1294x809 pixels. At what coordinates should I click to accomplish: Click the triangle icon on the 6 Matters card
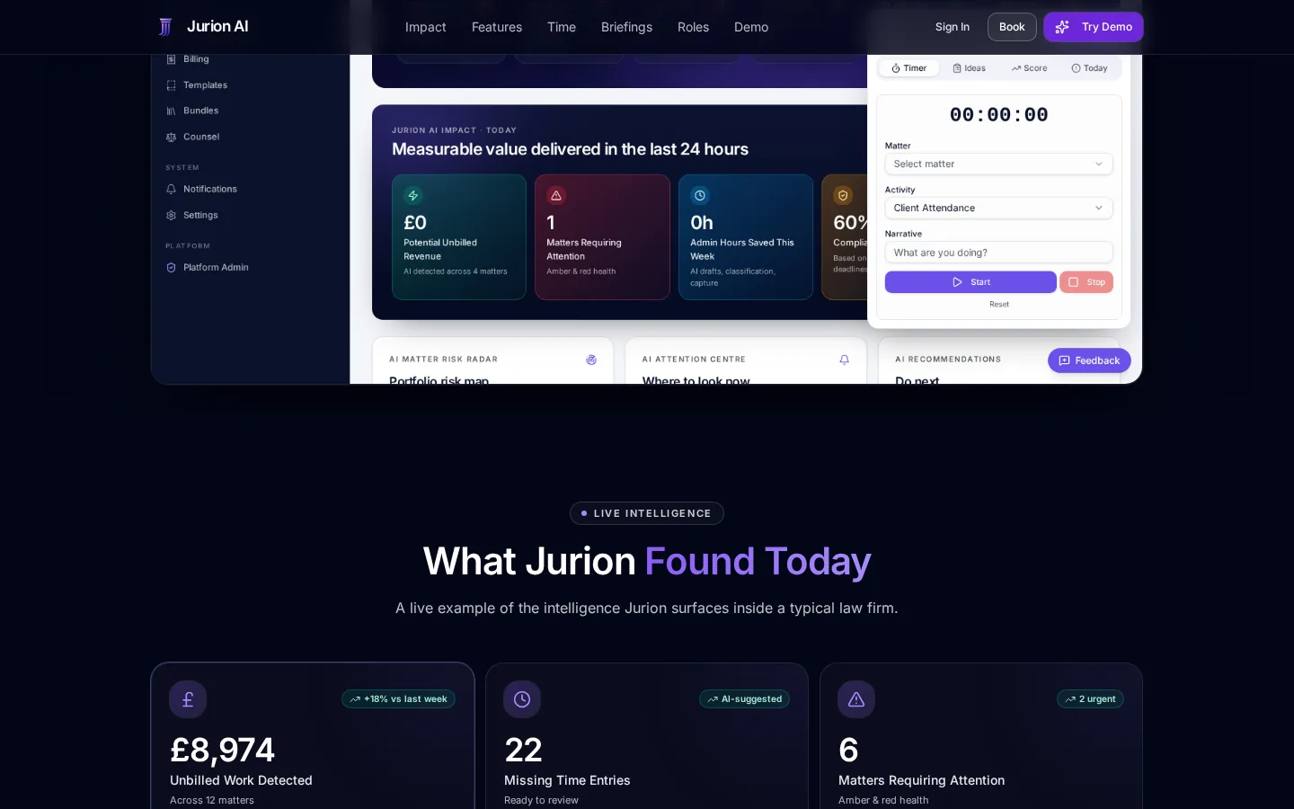[856, 699]
